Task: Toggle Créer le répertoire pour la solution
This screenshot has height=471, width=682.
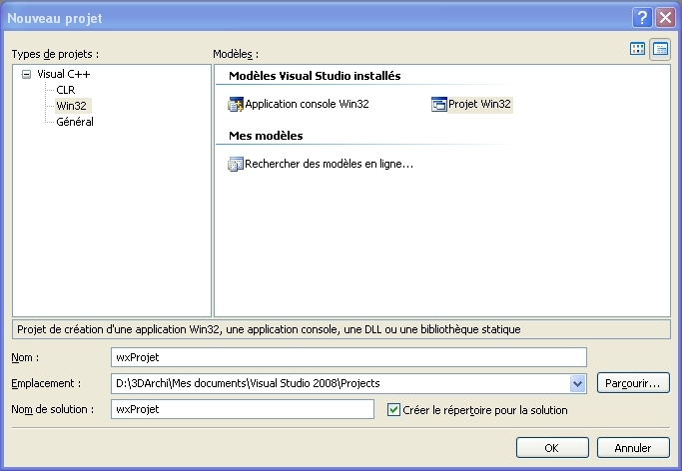Action: (x=393, y=409)
